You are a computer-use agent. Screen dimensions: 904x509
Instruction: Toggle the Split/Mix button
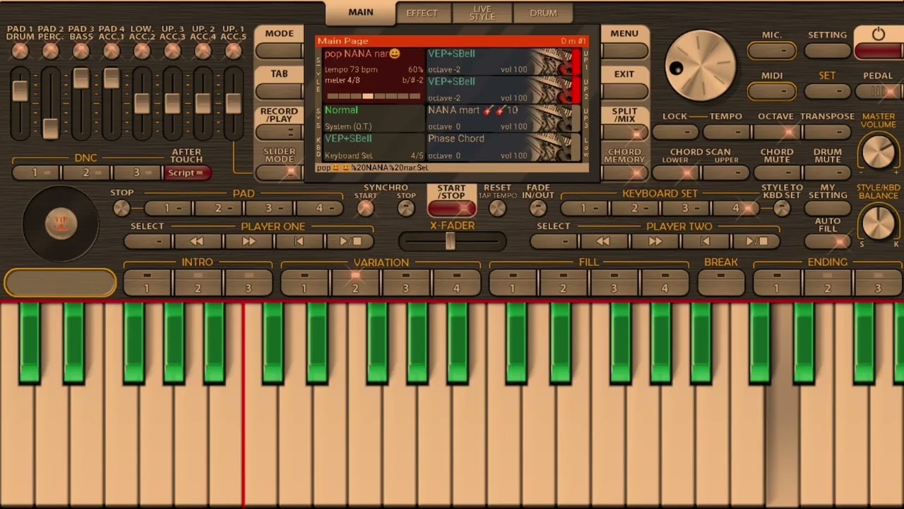pyautogui.click(x=624, y=132)
